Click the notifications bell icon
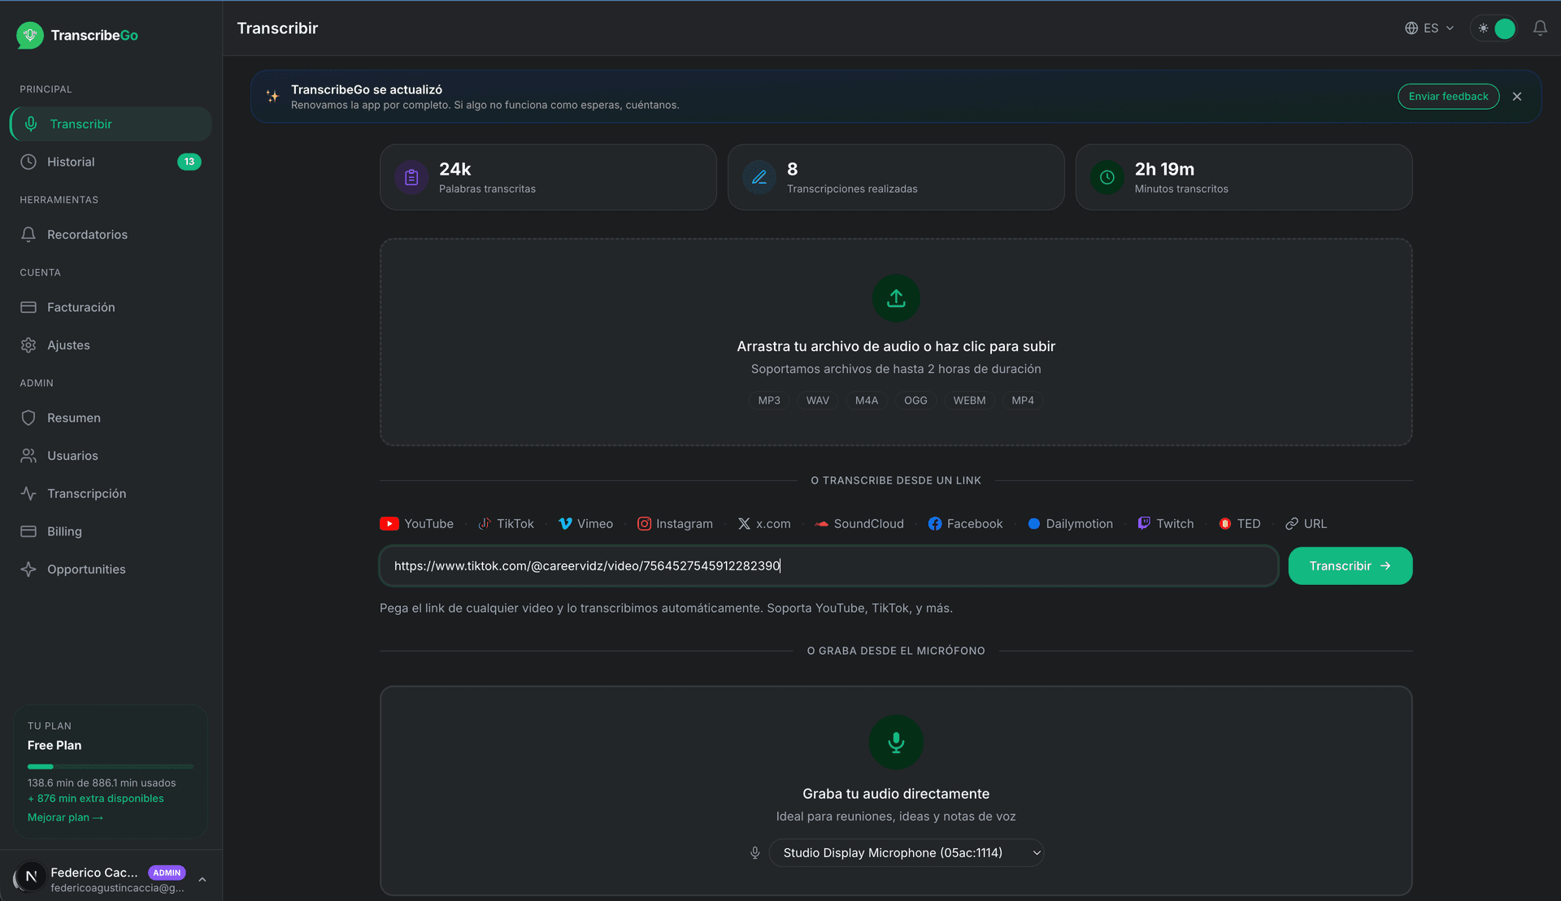 [1540, 28]
